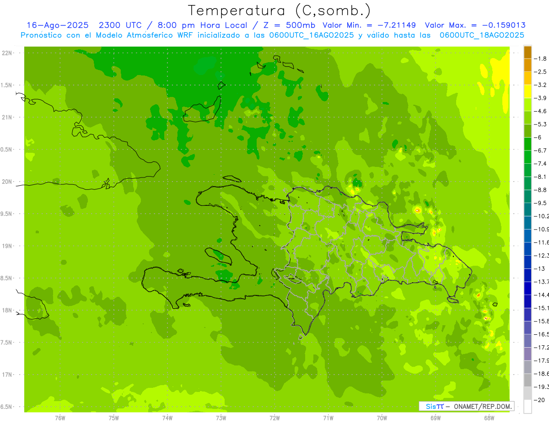This screenshot has width=549, height=424.
Task: Click the '-20' color scale value
Action: coord(540,400)
